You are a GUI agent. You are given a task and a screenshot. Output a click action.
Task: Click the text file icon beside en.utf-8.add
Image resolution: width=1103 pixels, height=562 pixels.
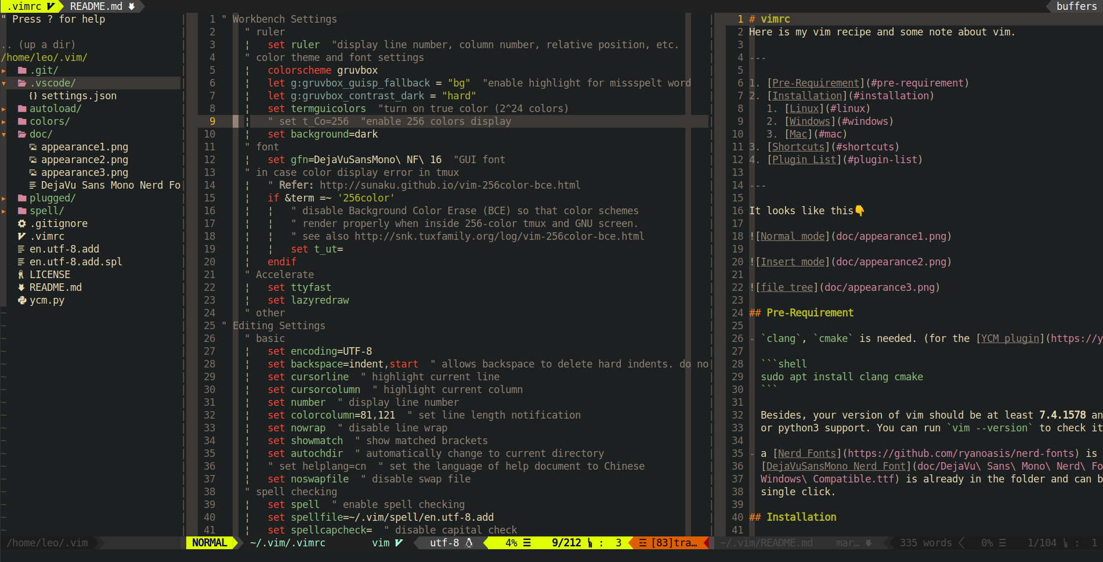pyautogui.click(x=21, y=249)
